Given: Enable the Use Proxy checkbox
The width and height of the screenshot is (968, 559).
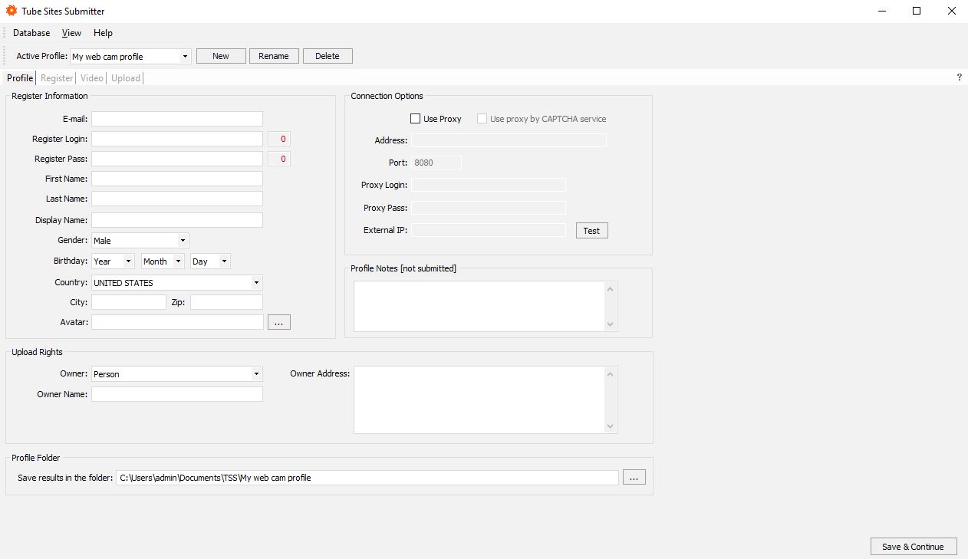Looking at the screenshot, I should 416,119.
